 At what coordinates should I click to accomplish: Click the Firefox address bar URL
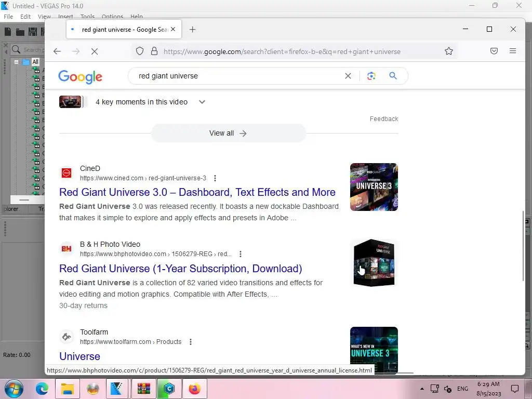pyautogui.click(x=282, y=51)
